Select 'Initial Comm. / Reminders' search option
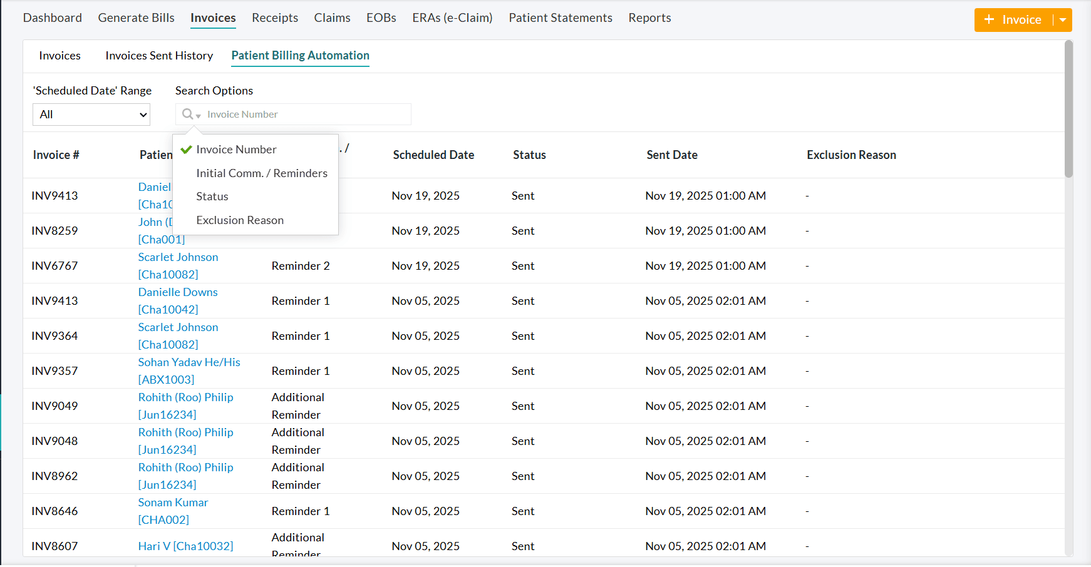Image resolution: width=1091 pixels, height=567 pixels. tap(262, 173)
